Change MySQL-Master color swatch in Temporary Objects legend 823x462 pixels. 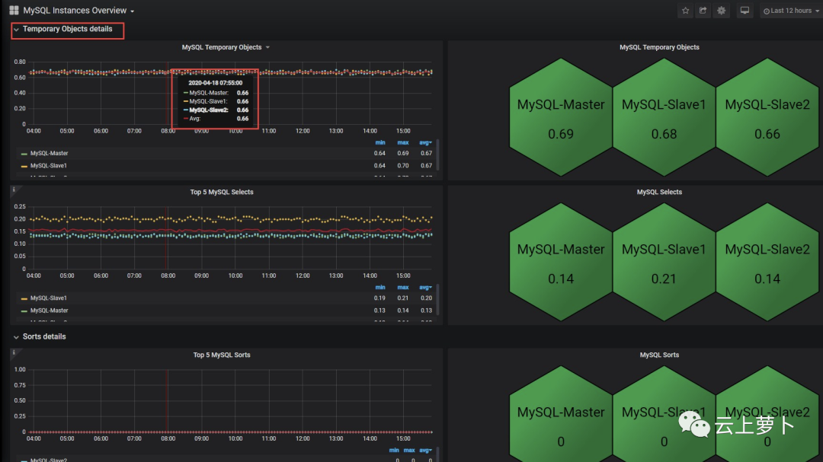[24, 154]
